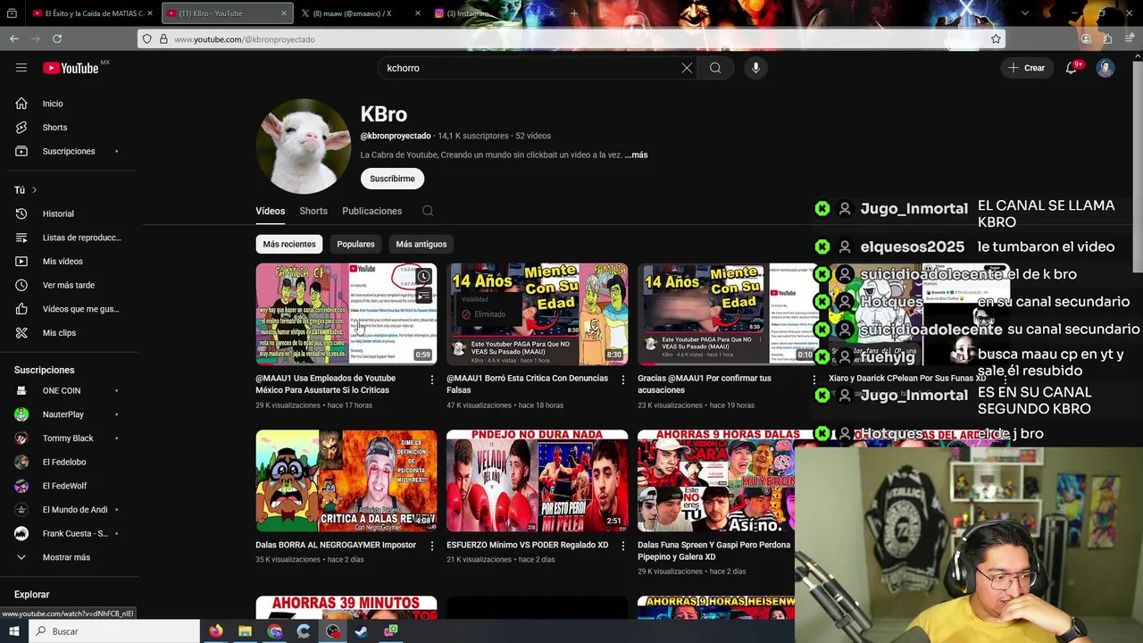Screen dimensions: 1143x643
Task: Search within the KBro channel icon
Action: pos(428,211)
